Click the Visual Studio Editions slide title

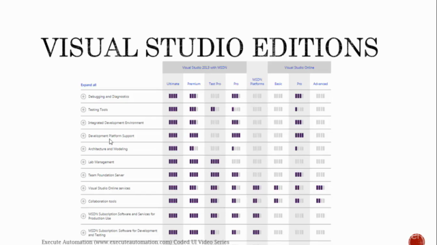(x=210, y=47)
